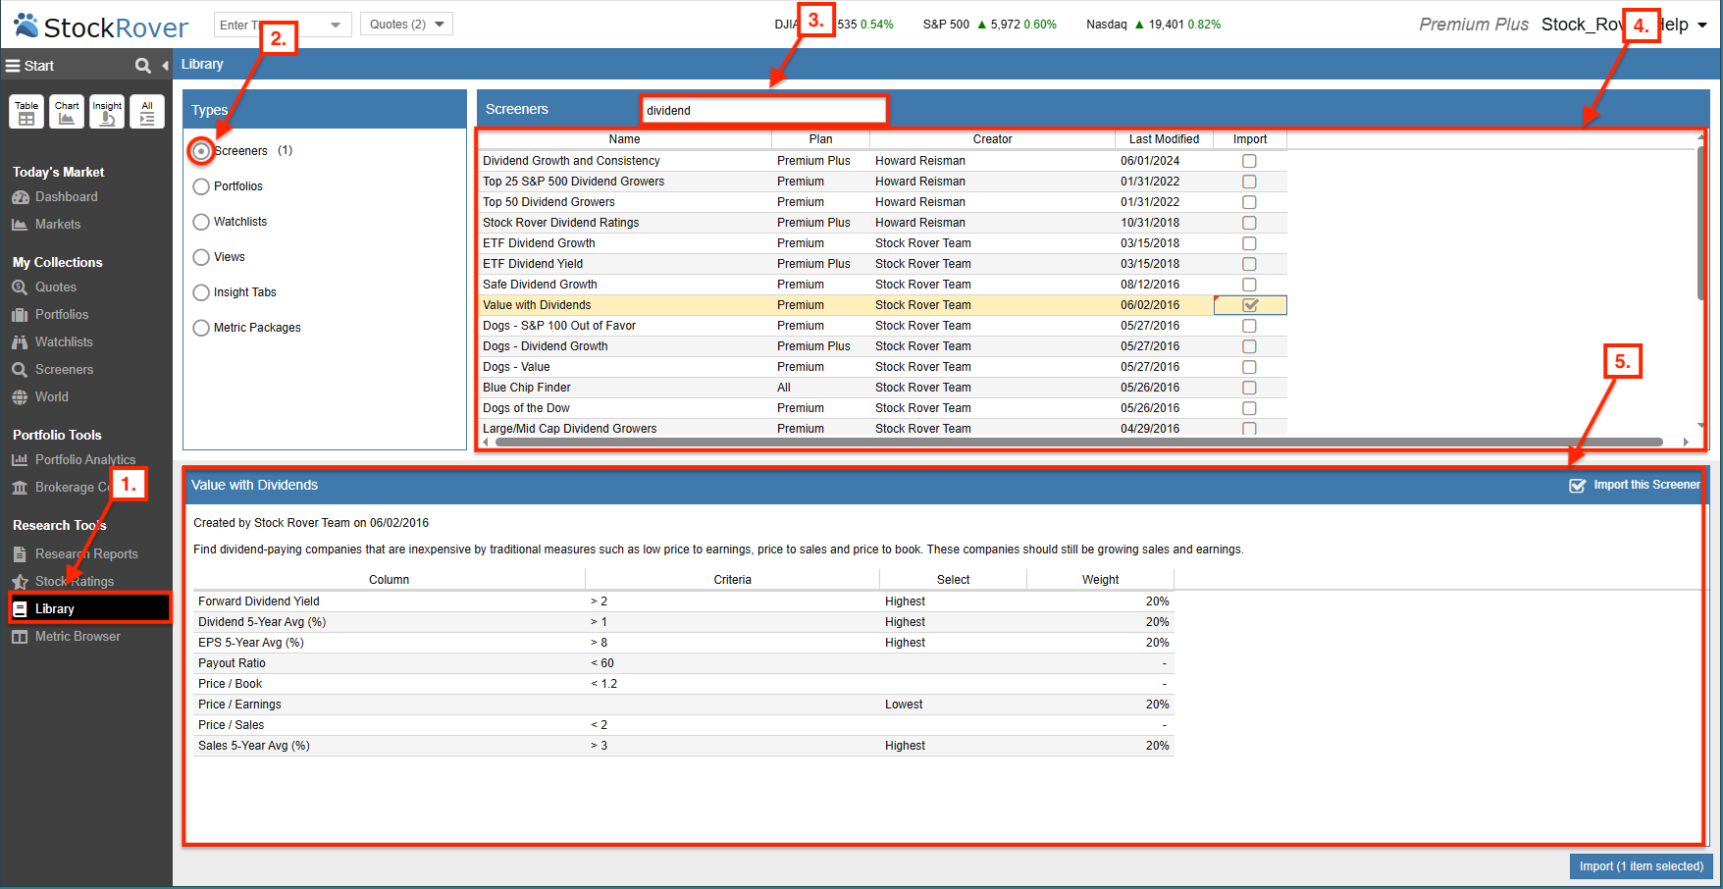Click the Nasdaq index quote

pyautogui.click(x=1153, y=25)
